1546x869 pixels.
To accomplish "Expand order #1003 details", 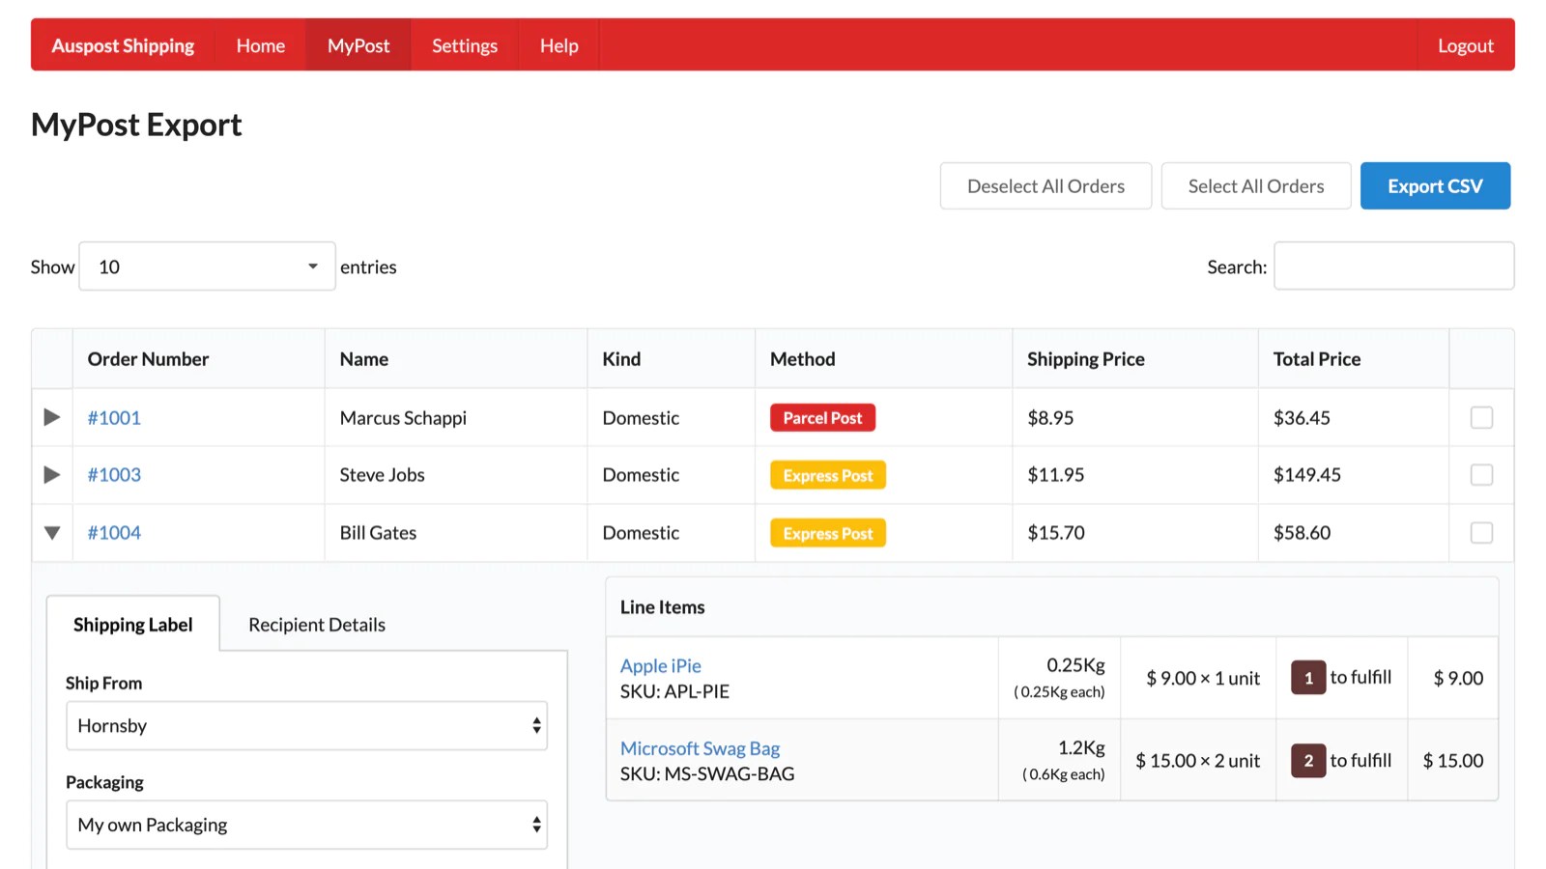I will click(x=51, y=474).
